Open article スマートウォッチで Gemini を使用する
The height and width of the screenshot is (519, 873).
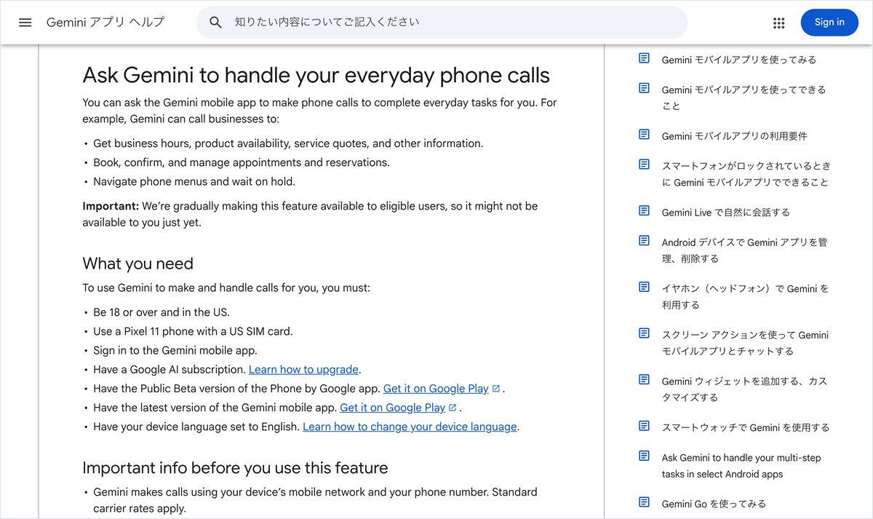click(x=746, y=428)
